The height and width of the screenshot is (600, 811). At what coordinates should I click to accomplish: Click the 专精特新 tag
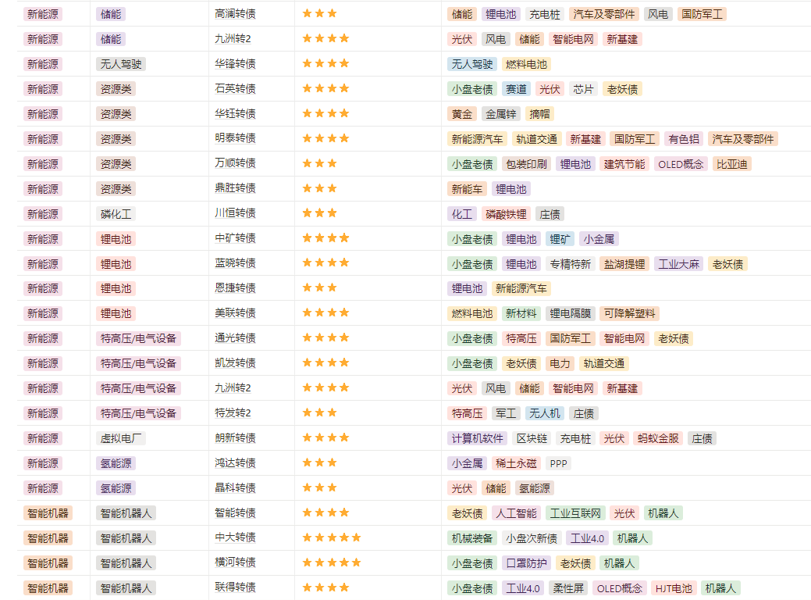(571, 264)
